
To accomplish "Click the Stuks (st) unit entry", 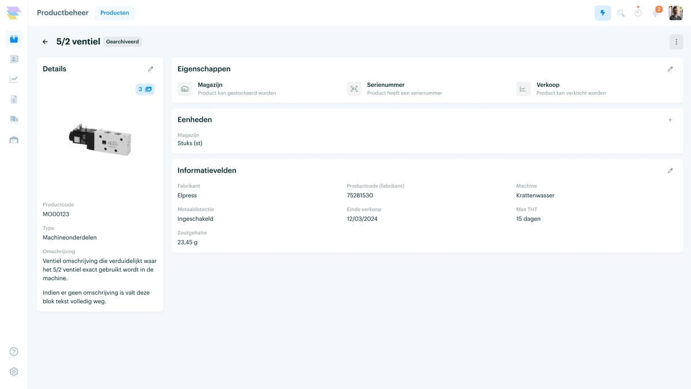I will coord(190,143).
